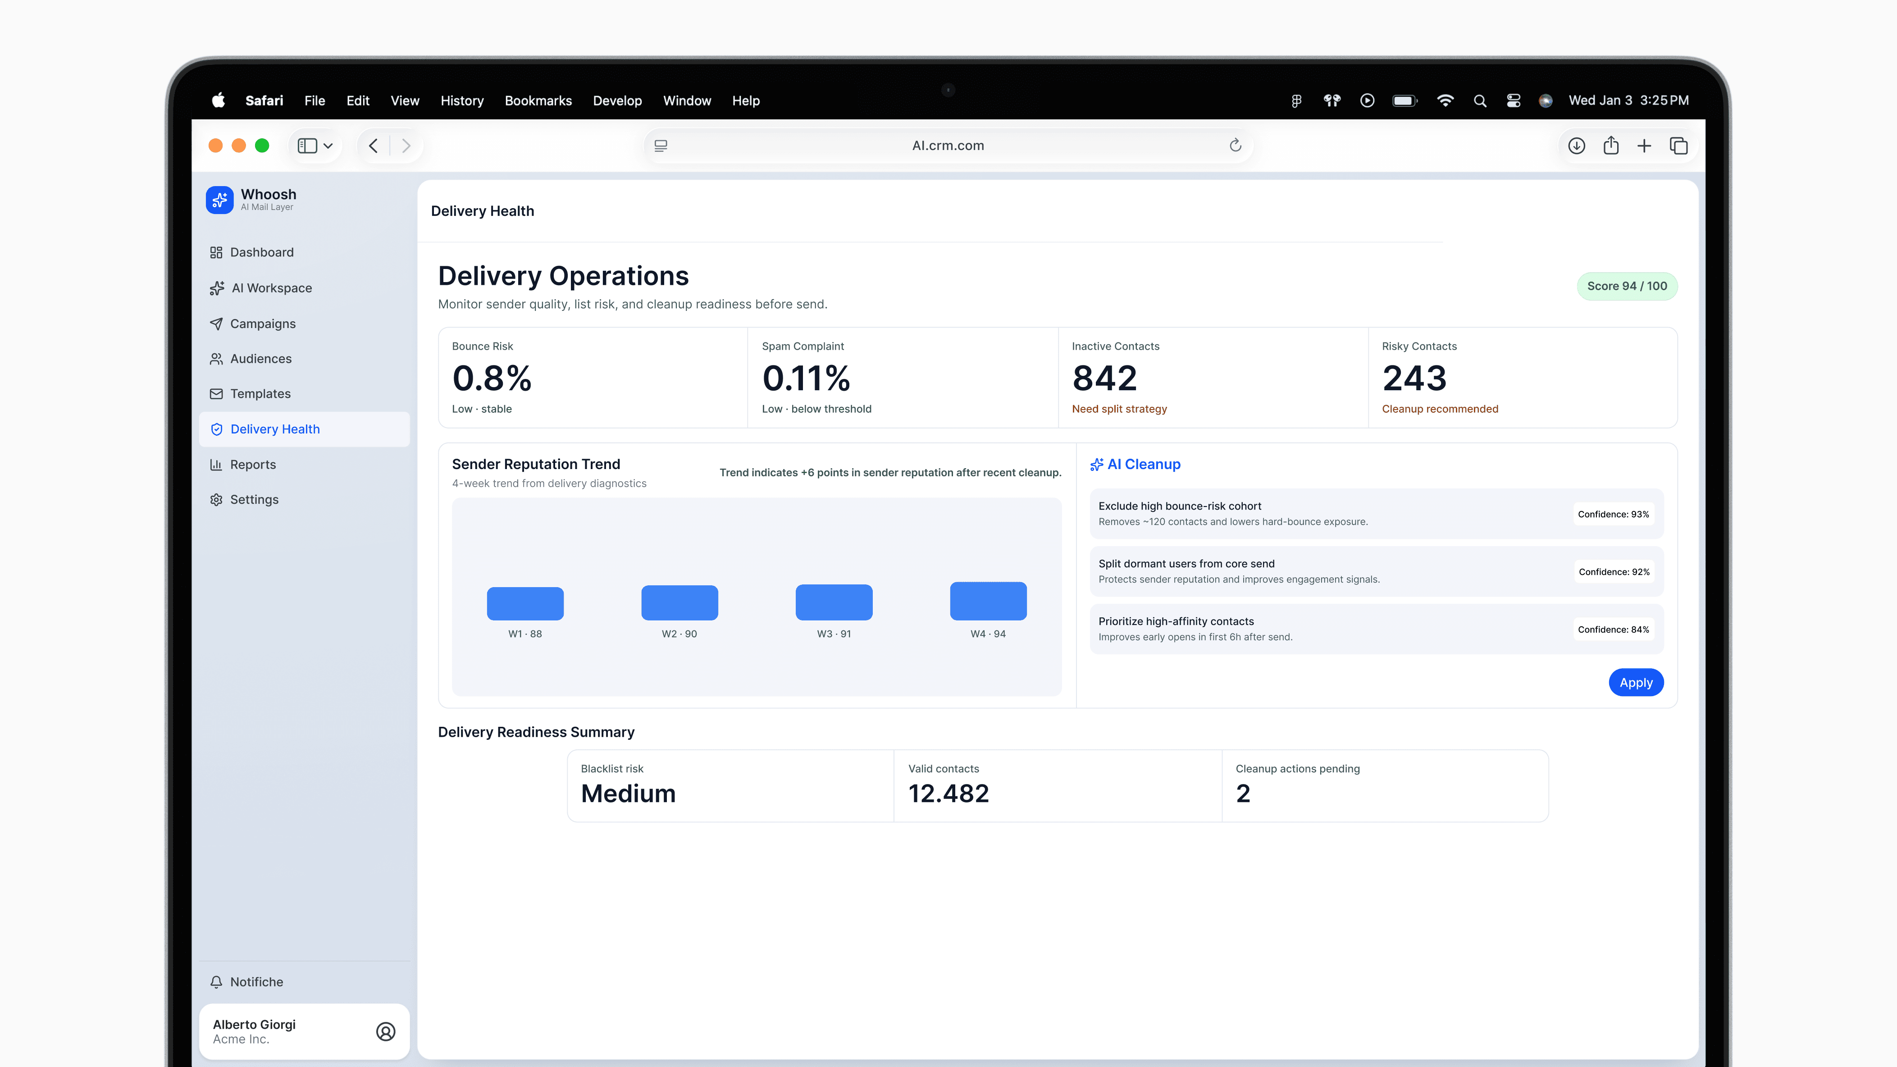The image size is (1897, 1067).
Task: Open Dashboard from the sidebar
Action: [x=304, y=253]
